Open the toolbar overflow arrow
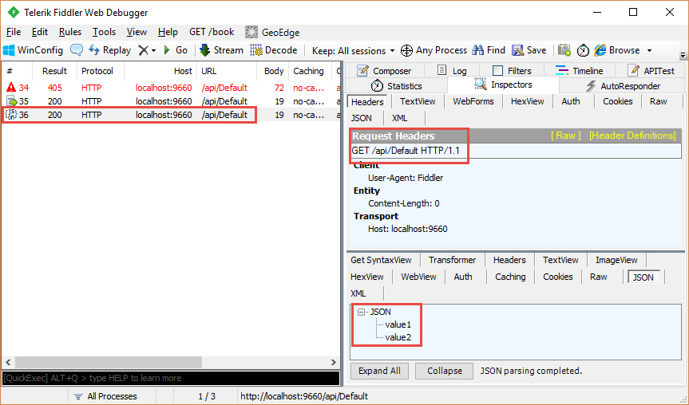689x405 pixels. (x=683, y=55)
